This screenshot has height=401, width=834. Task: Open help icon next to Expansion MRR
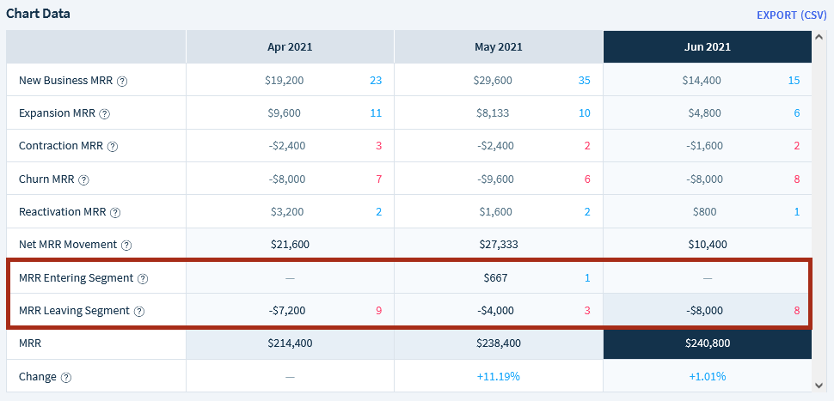point(105,113)
